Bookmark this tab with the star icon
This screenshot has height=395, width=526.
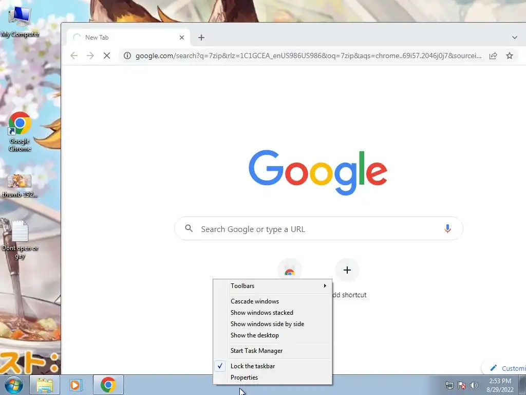click(x=510, y=56)
